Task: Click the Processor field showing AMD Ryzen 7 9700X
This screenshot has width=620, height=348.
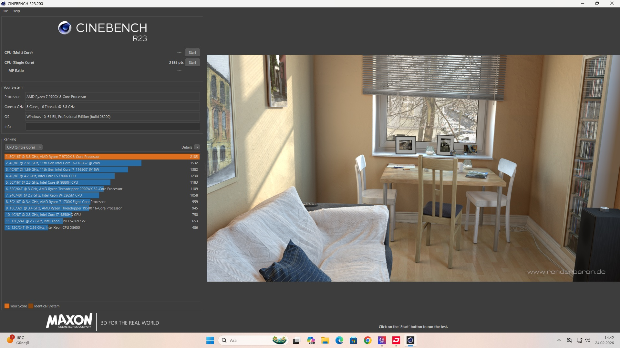Action: click(x=112, y=97)
